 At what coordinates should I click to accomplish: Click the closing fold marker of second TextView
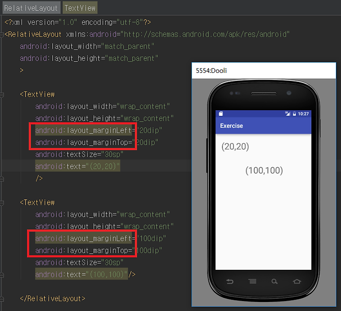(x=2, y=275)
